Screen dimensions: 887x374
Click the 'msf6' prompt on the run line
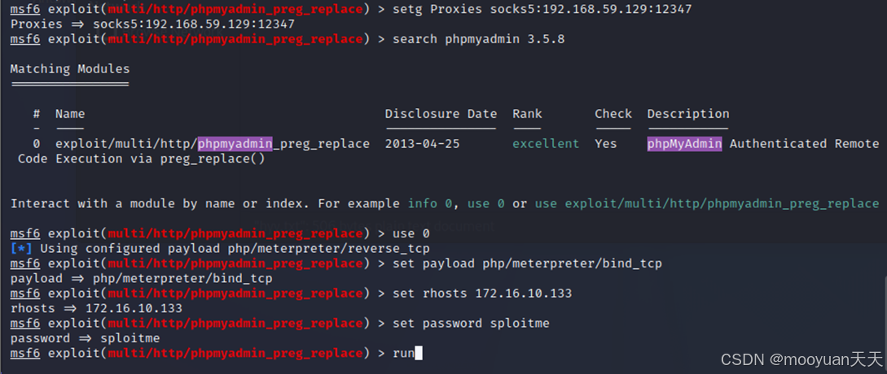(x=25, y=353)
